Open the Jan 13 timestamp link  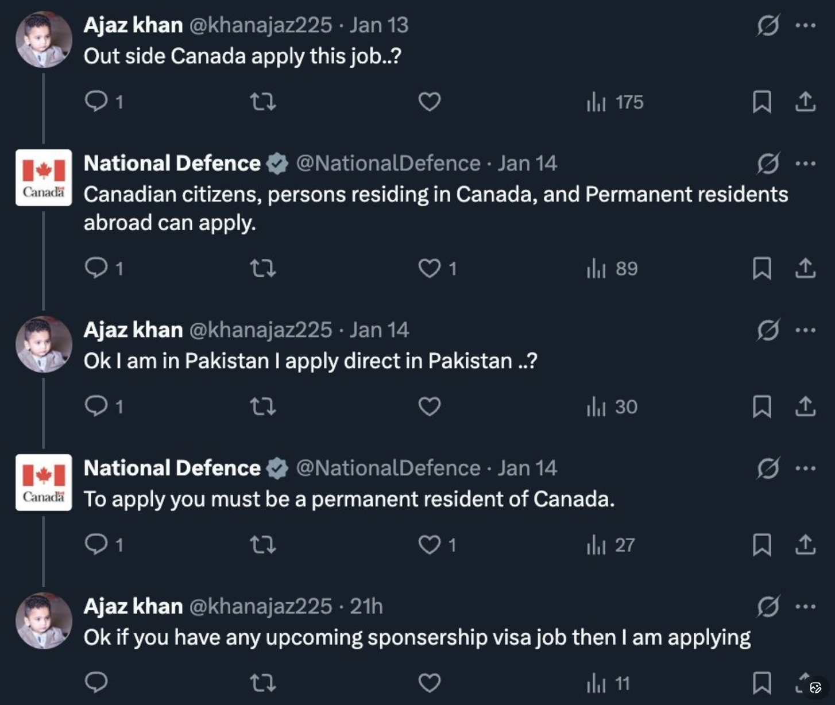click(379, 25)
